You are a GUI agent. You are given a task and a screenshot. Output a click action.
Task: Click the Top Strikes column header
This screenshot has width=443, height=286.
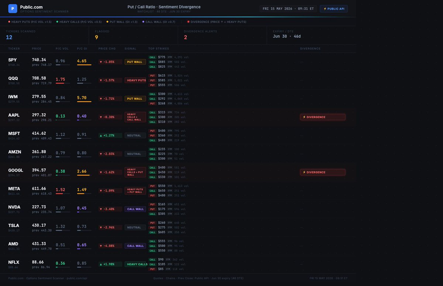tap(159, 48)
